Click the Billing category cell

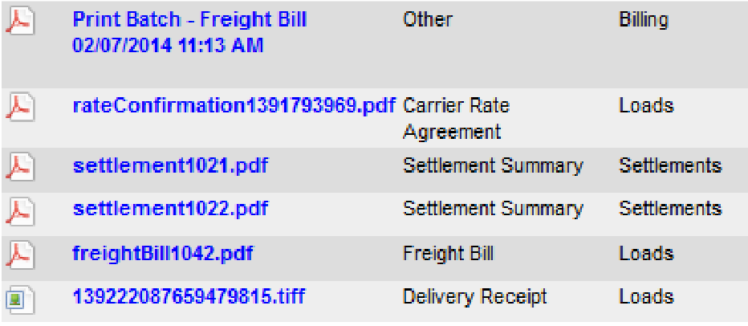pyautogui.click(x=644, y=21)
